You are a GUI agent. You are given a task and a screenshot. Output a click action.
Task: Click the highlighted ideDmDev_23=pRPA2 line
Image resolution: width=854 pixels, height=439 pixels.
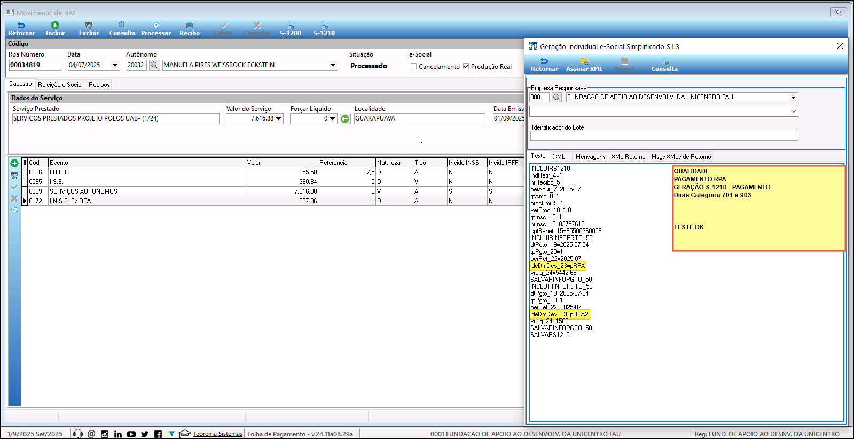559,314
